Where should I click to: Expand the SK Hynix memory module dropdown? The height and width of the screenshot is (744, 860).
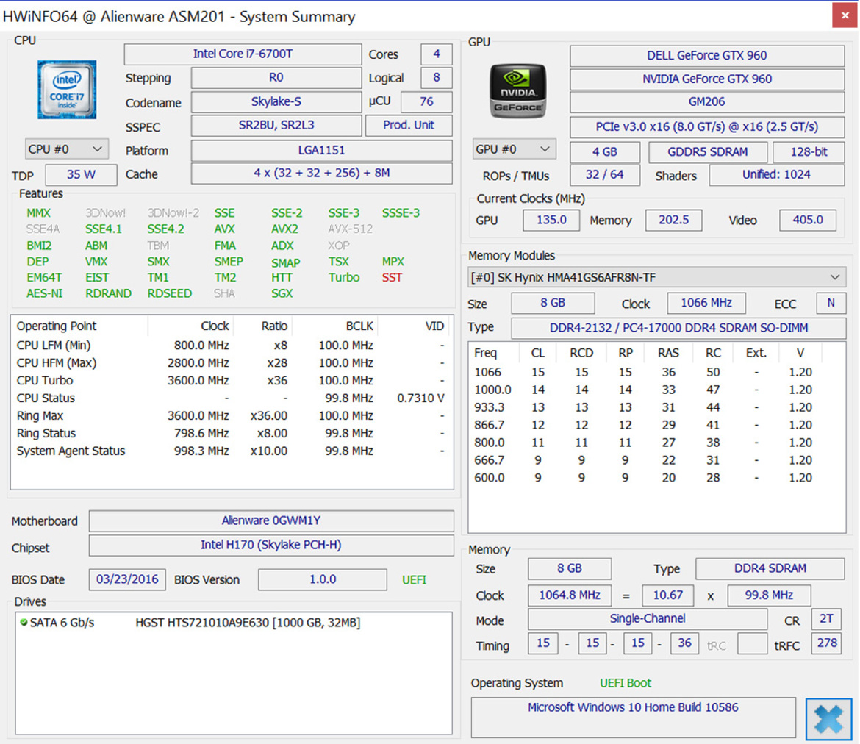(656, 278)
